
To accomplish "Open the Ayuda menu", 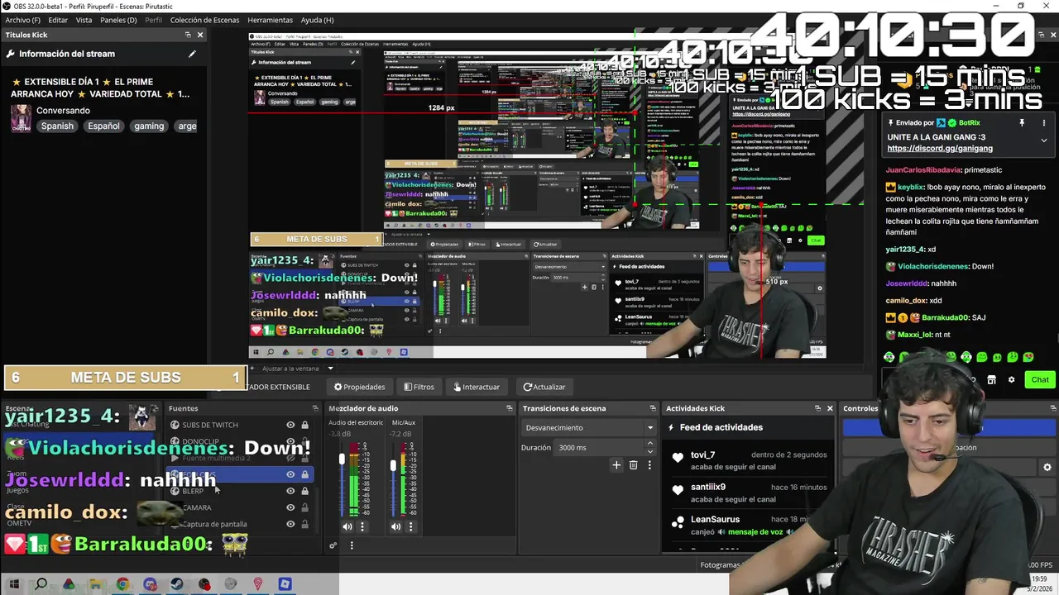I will click(317, 20).
